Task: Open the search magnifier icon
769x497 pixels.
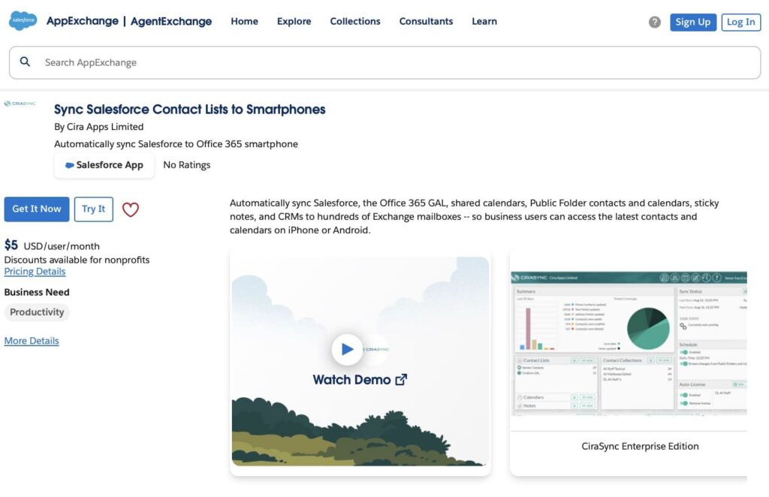Action: point(26,62)
